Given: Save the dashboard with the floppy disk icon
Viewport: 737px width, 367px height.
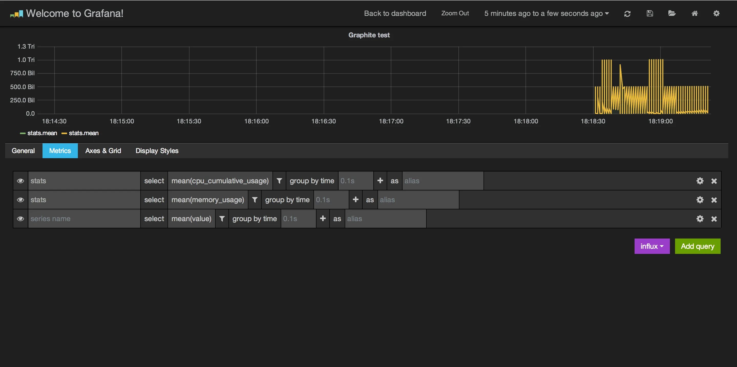Looking at the screenshot, I should click(650, 13).
